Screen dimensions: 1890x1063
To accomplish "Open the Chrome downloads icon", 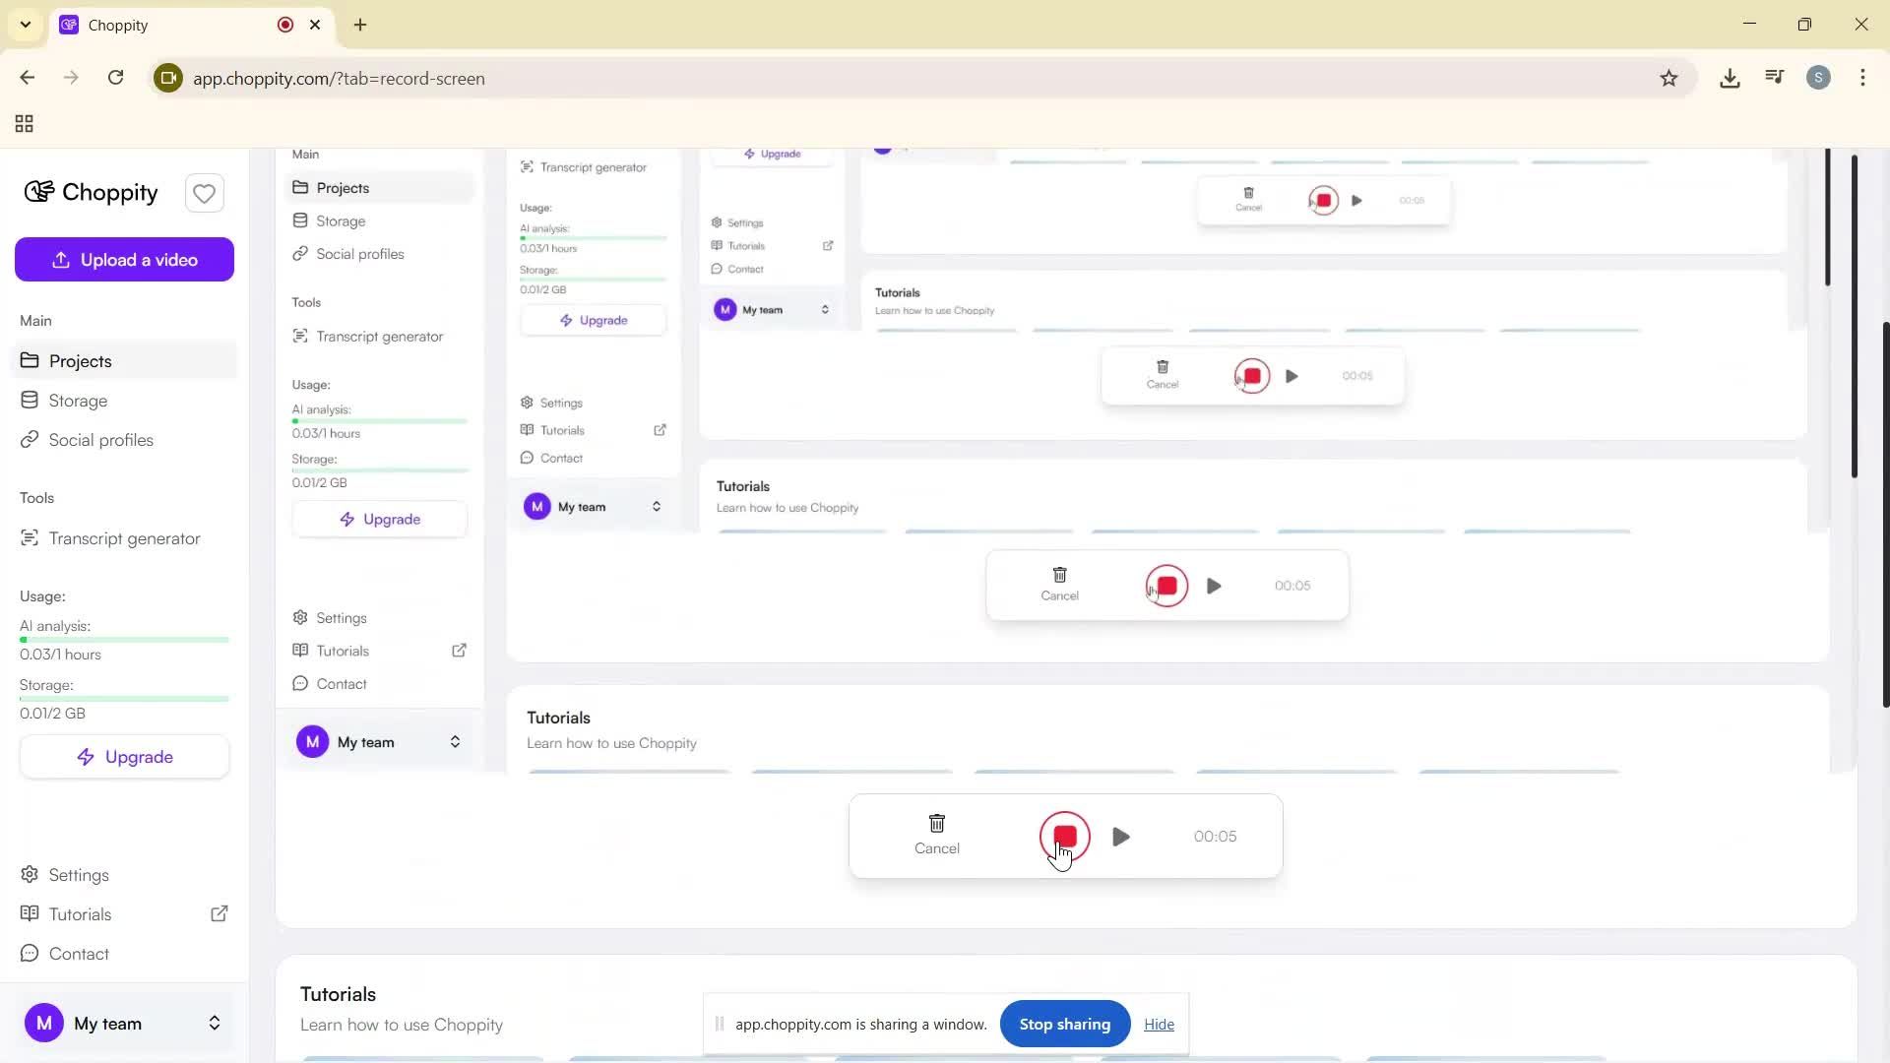I will [1730, 79].
